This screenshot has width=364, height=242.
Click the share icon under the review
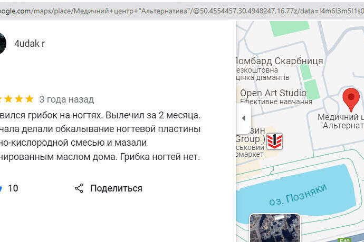tap(79, 188)
